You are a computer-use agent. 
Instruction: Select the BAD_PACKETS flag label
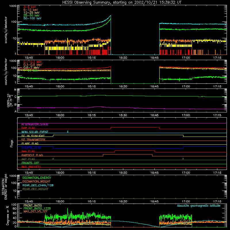31,167
